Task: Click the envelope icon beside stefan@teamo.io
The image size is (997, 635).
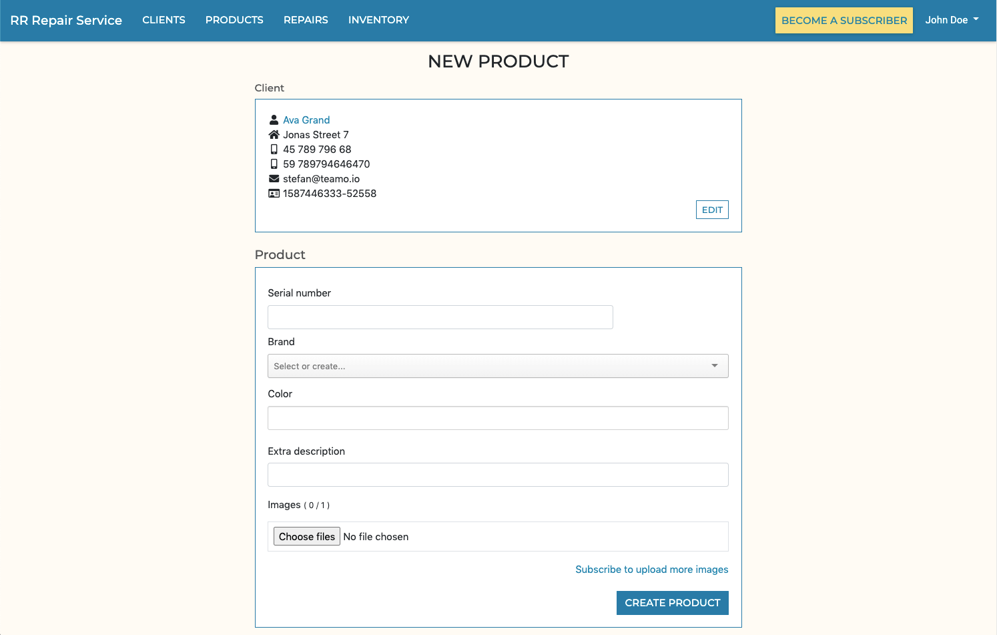Action: 274,178
